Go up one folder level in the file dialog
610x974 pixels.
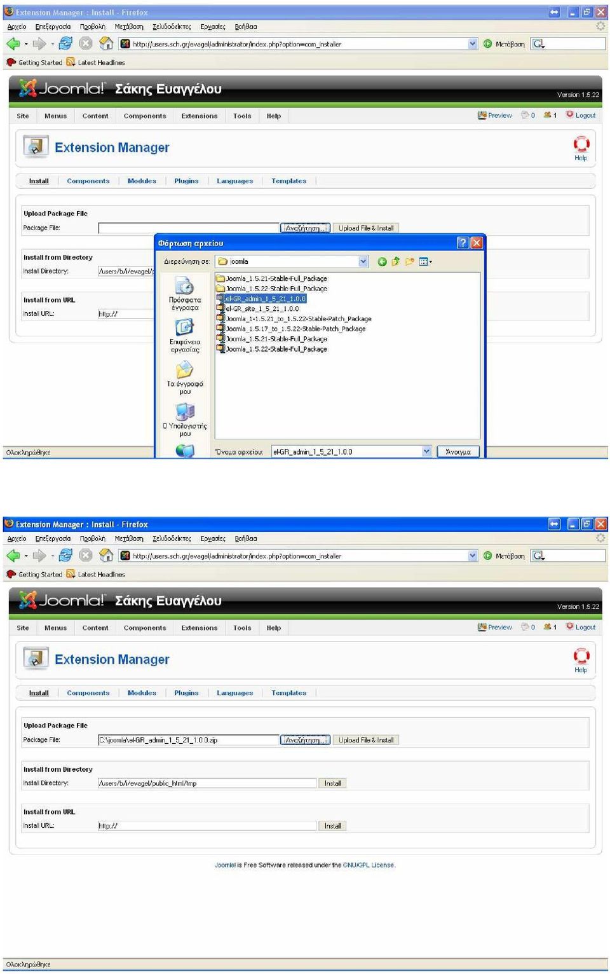coord(395,261)
